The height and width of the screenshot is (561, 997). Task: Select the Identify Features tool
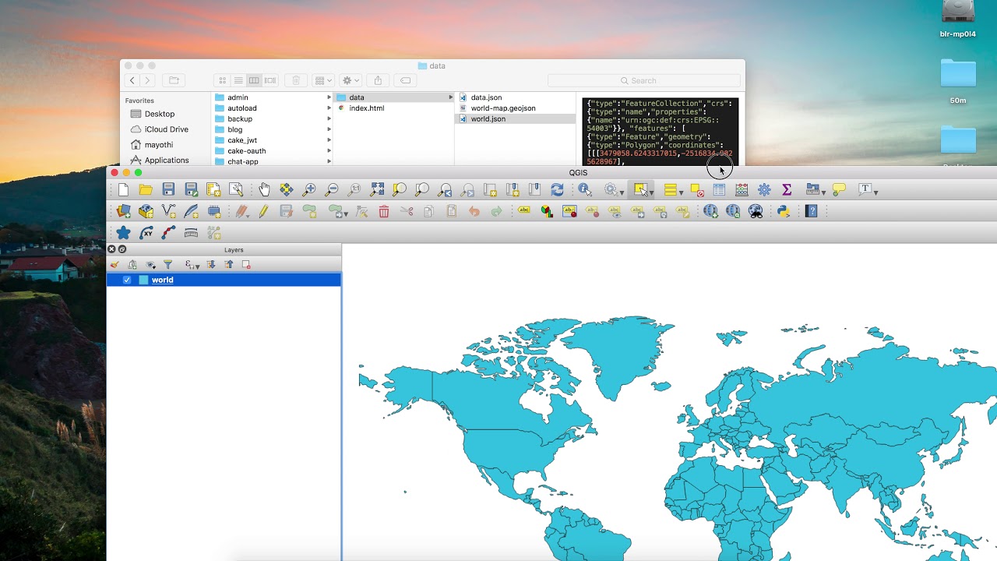tap(584, 189)
